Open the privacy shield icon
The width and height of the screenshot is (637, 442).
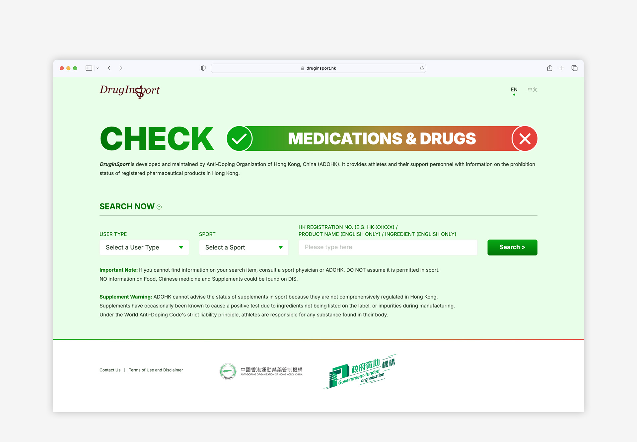[x=203, y=68]
